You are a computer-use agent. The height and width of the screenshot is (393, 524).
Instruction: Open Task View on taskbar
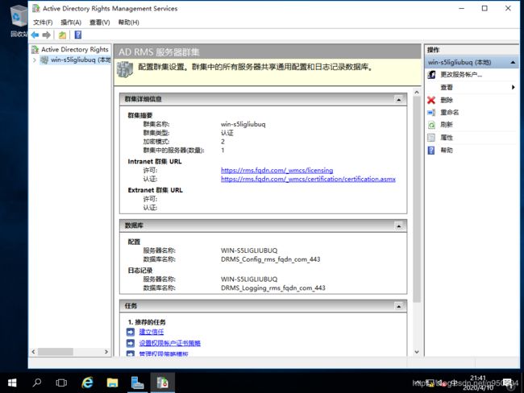pos(61,383)
